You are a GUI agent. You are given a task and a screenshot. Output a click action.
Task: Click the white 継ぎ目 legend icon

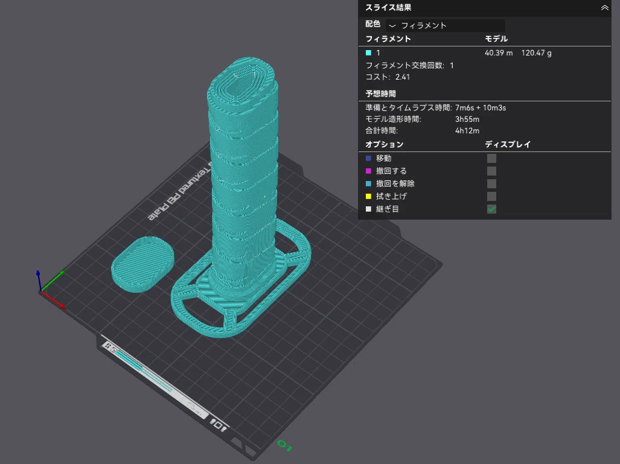click(x=368, y=209)
